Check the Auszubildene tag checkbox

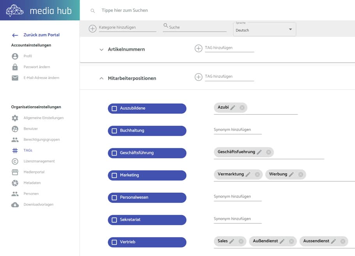(x=114, y=109)
